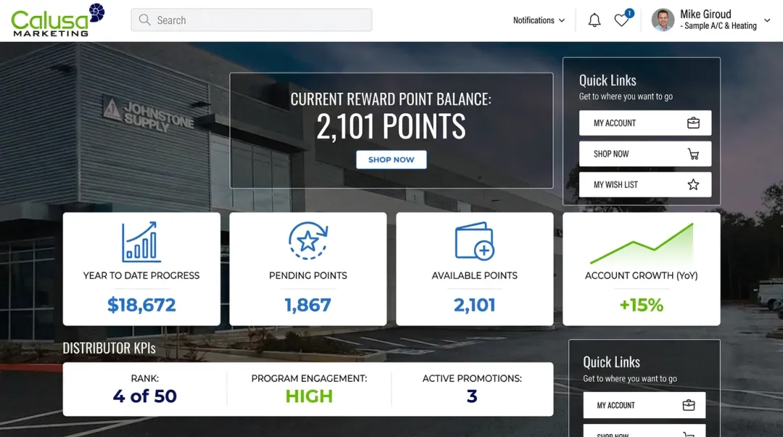Click the +15% account growth value

click(642, 304)
